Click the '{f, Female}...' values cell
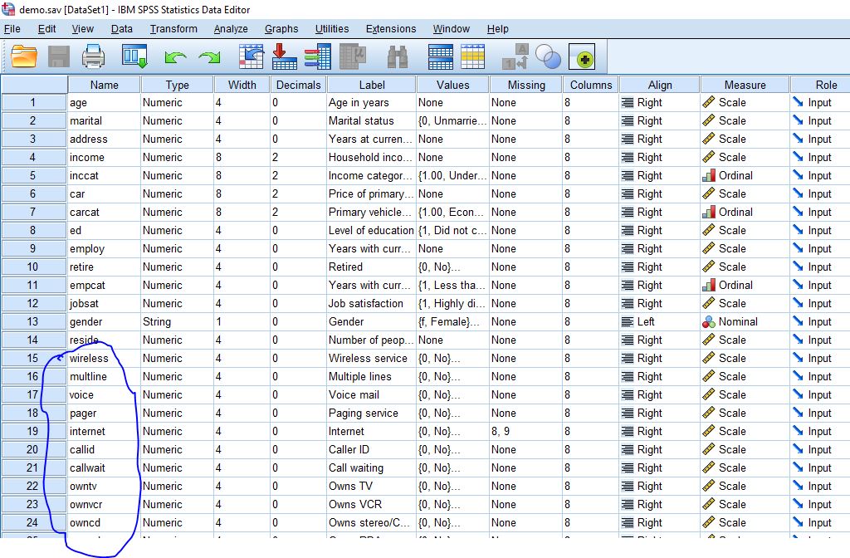The image size is (850, 558). [452, 321]
